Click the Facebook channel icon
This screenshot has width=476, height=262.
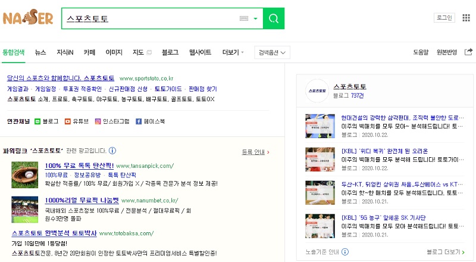point(139,121)
